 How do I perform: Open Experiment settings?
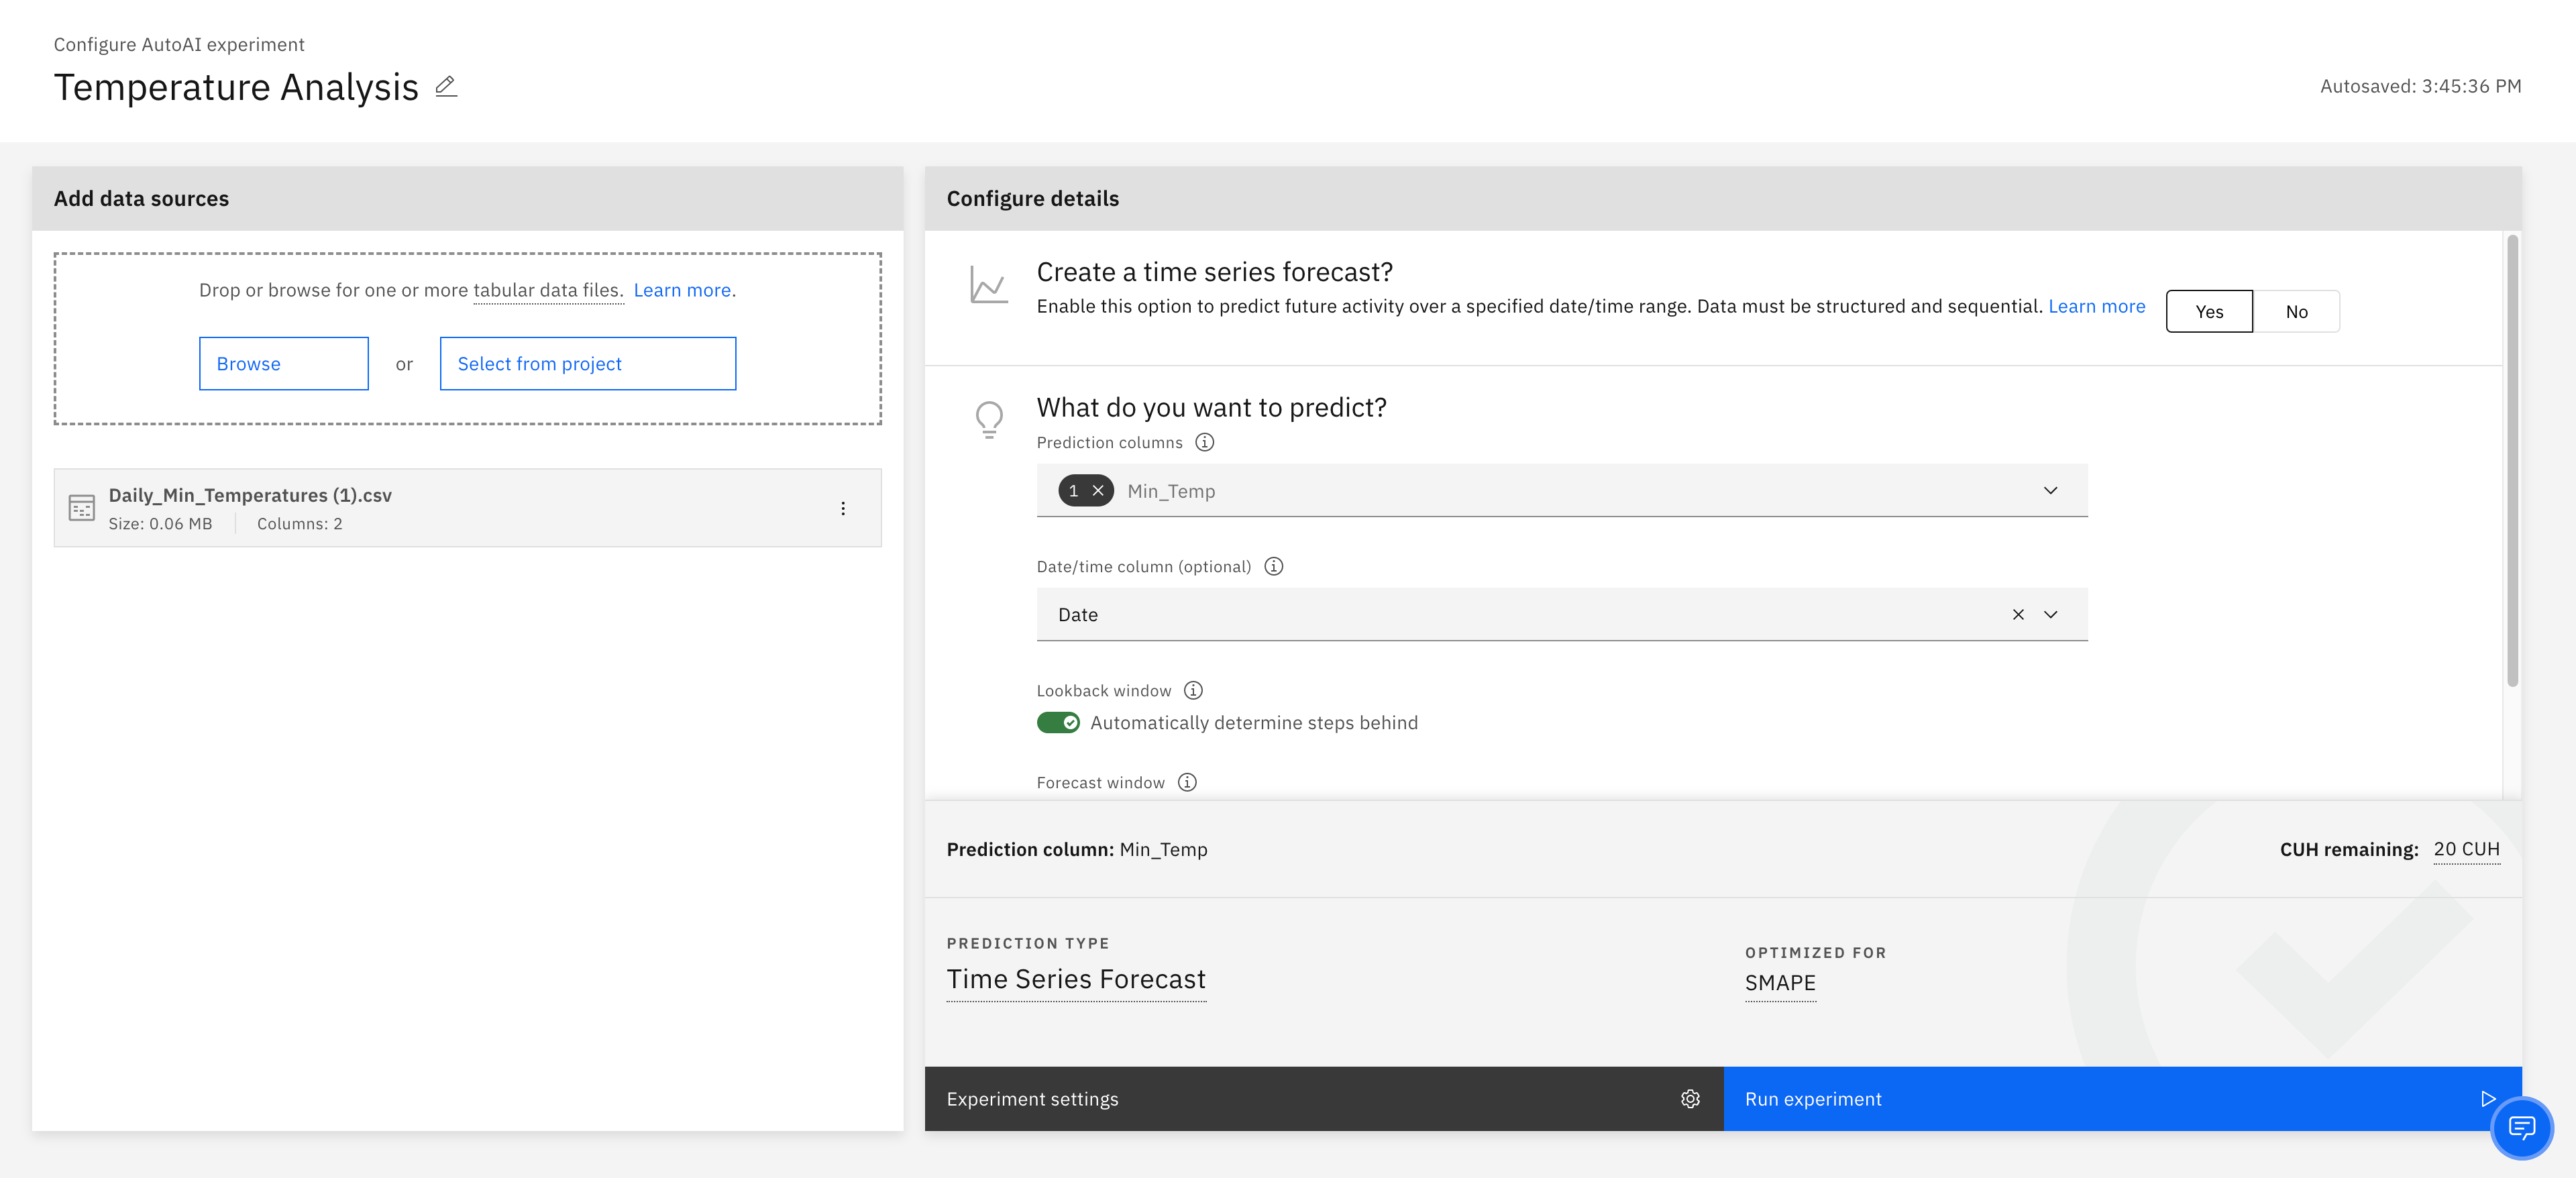[1324, 1098]
